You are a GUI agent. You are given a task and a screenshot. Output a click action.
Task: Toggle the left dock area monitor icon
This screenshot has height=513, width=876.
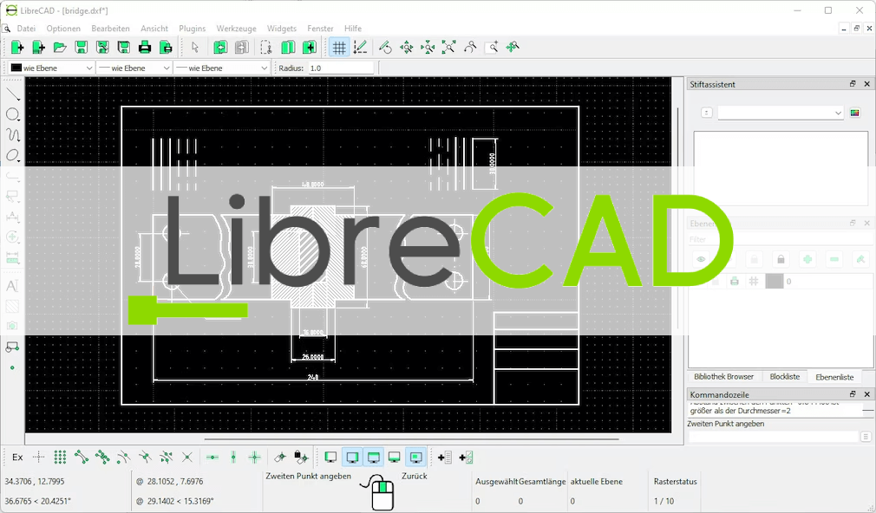pos(330,458)
